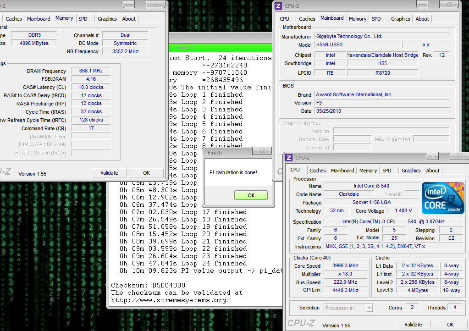This screenshot has width=469, height=331.
Task: Click OK in the Finish dialog
Action: click(251, 195)
